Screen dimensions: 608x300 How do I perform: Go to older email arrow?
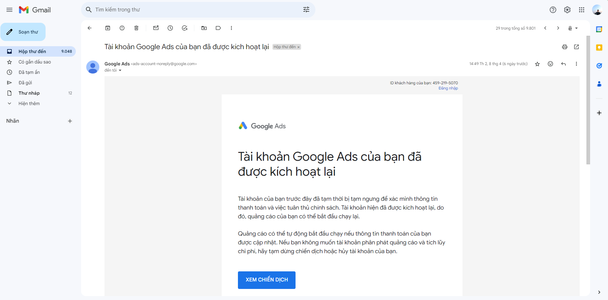tap(558, 28)
